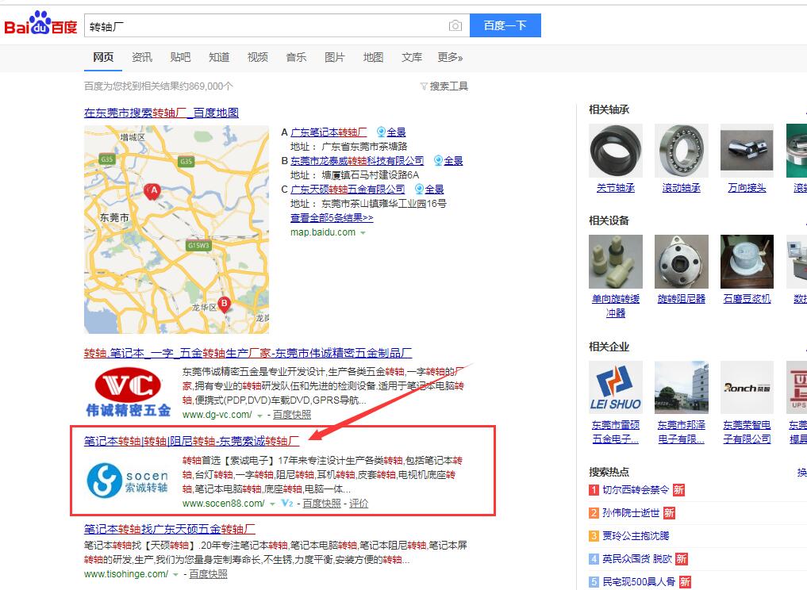Click map marker A on the map

click(x=152, y=191)
